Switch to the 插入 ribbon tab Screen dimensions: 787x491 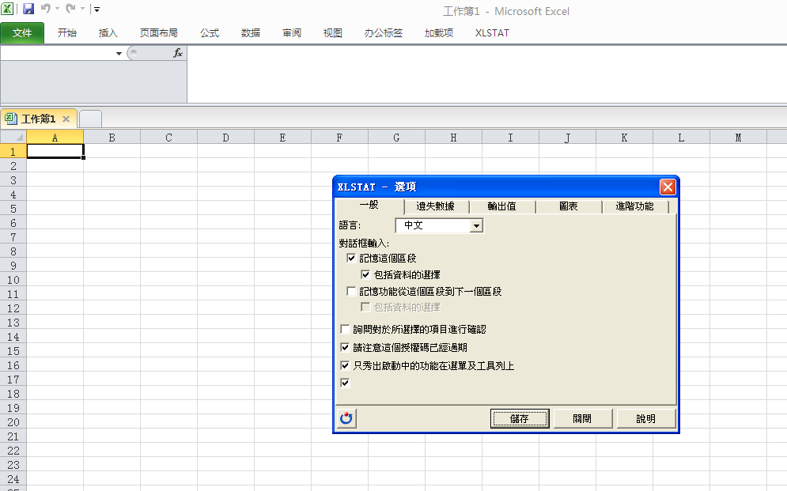pyautogui.click(x=108, y=33)
